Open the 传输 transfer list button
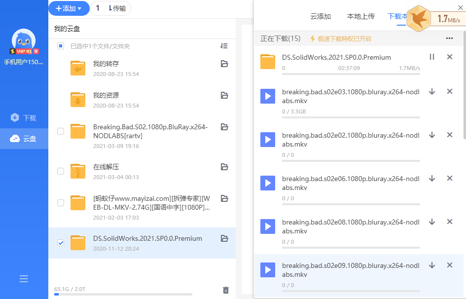This screenshot has height=299, width=466. click(x=110, y=8)
